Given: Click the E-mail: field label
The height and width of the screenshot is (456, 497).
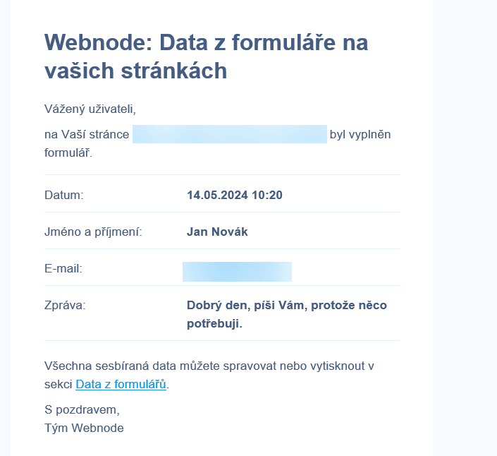Looking at the screenshot, I should click(63, 268).
